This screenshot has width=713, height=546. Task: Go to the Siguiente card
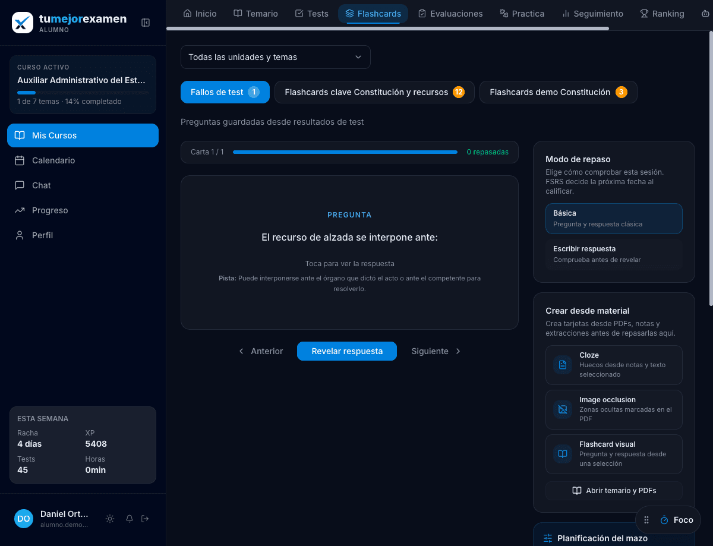click(x=436, y=351)
